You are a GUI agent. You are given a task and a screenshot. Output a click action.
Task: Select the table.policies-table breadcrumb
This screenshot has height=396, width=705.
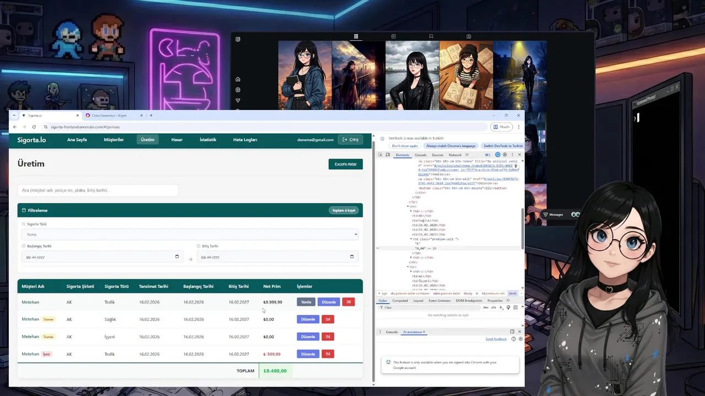447,294
